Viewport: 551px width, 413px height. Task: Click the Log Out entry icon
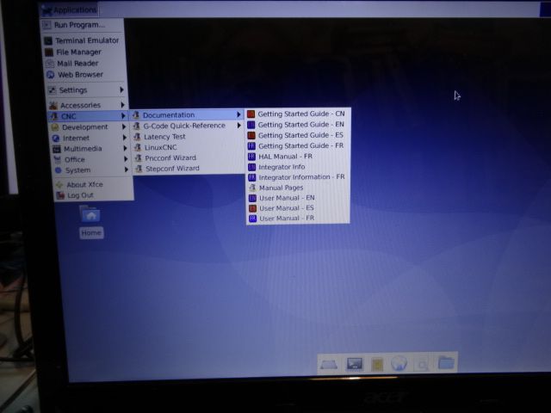[60, 195]
